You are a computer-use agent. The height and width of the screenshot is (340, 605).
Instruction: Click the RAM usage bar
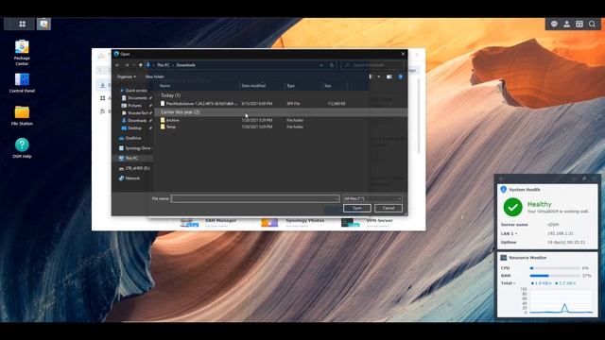[x=555, y=276]
